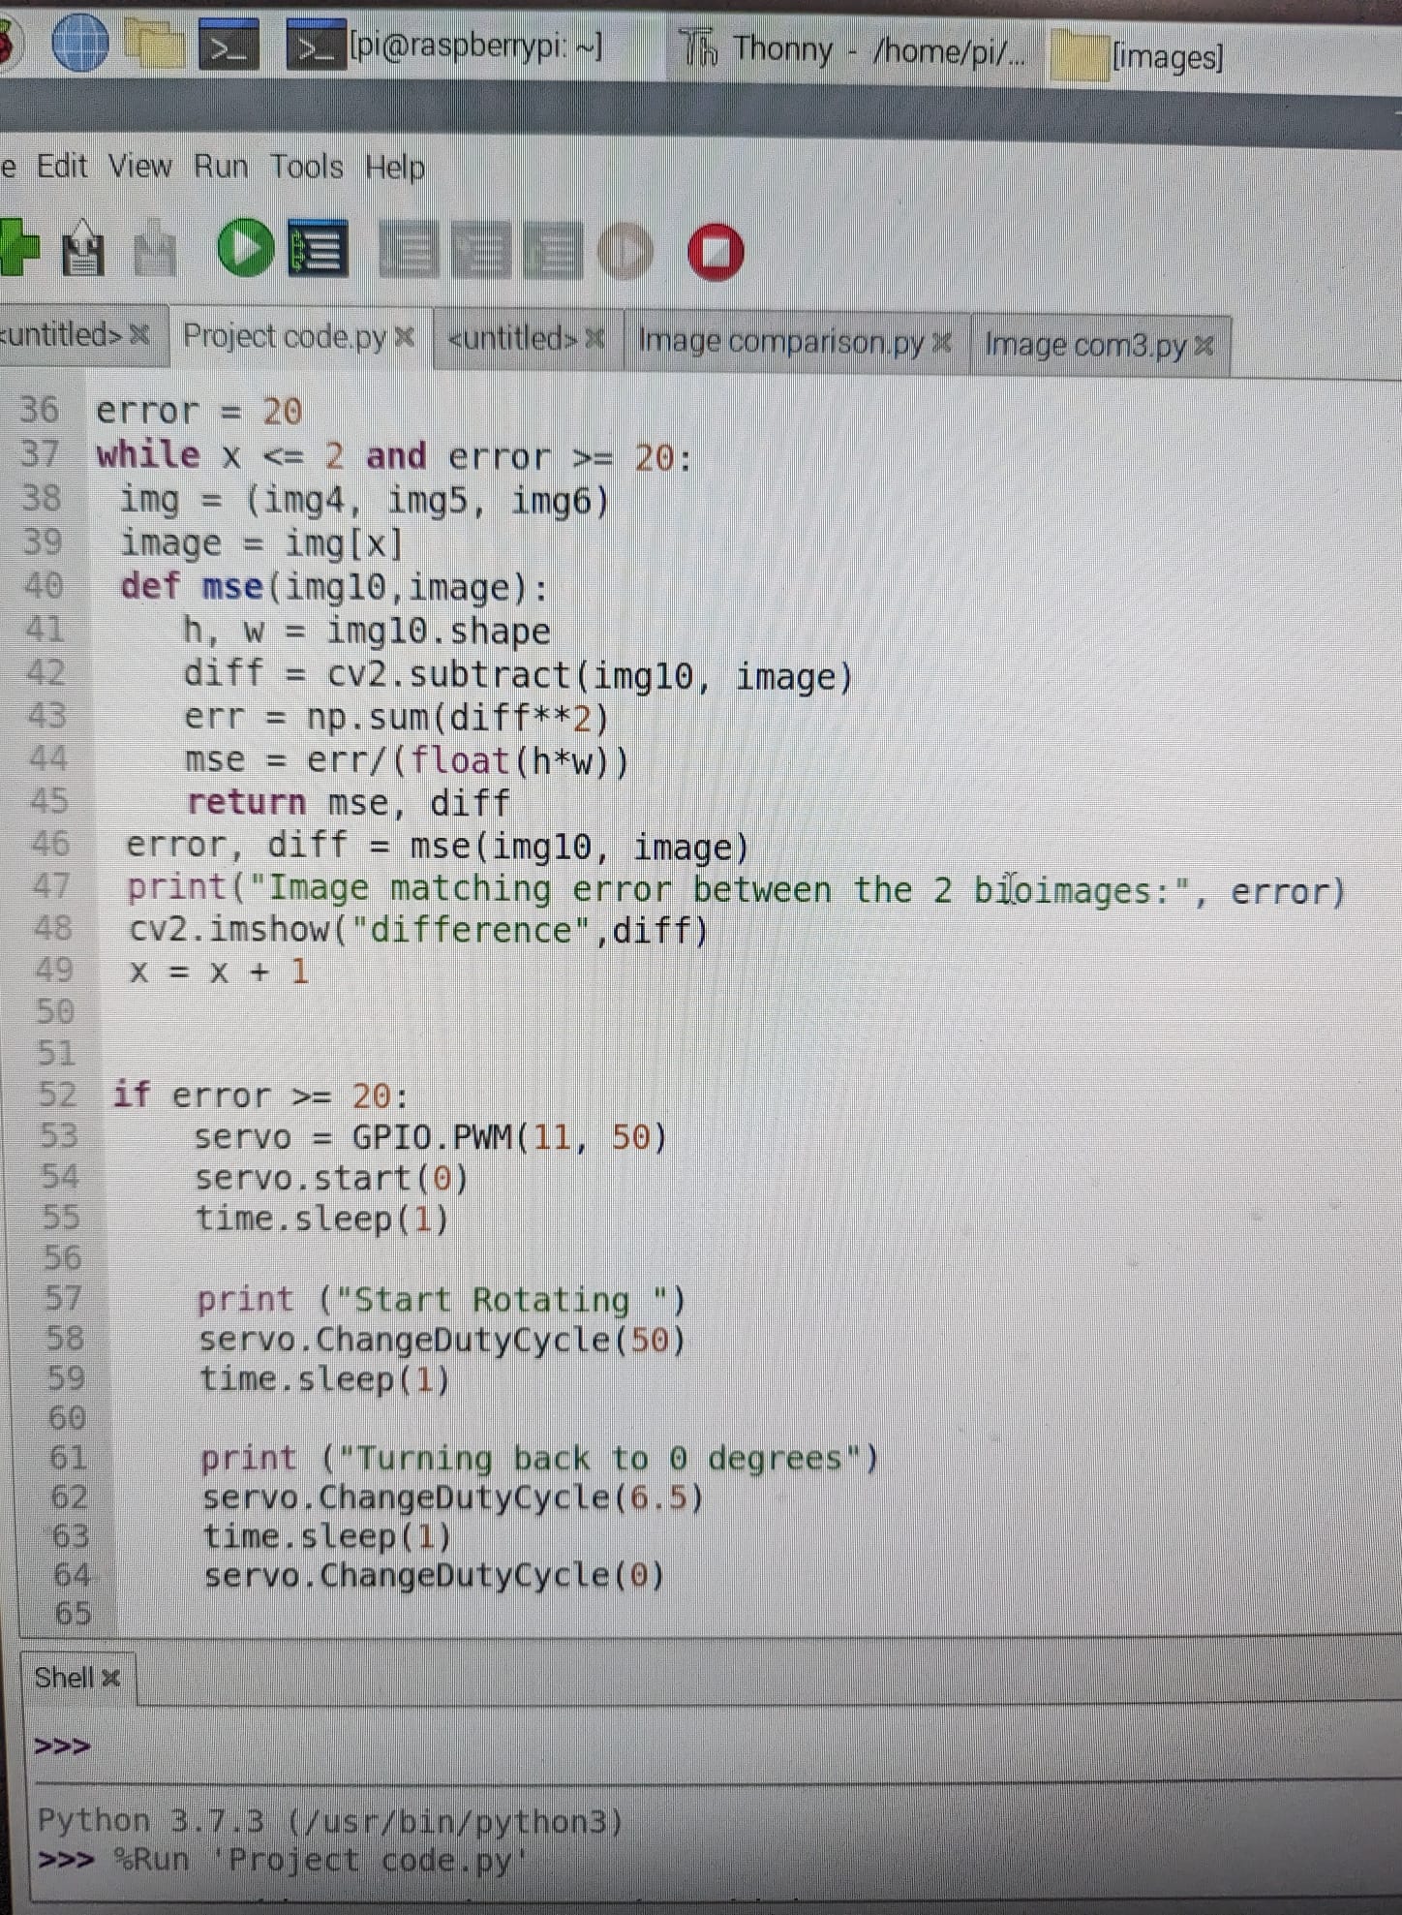
Task: Click the "x = x + 1" line
Action: tap(220, 971)
